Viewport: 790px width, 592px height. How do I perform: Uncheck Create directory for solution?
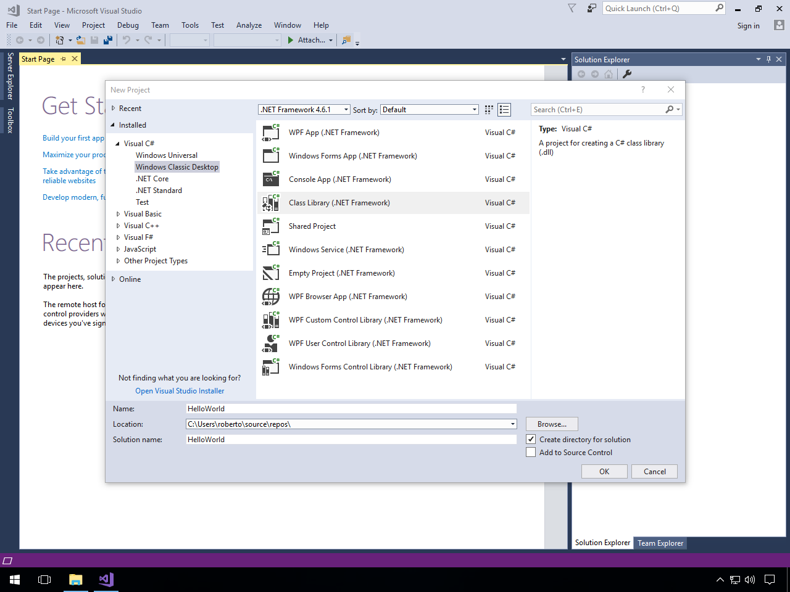click(531, 439)
